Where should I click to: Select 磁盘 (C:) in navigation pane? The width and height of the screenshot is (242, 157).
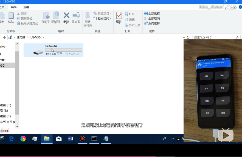pos(5,105)
